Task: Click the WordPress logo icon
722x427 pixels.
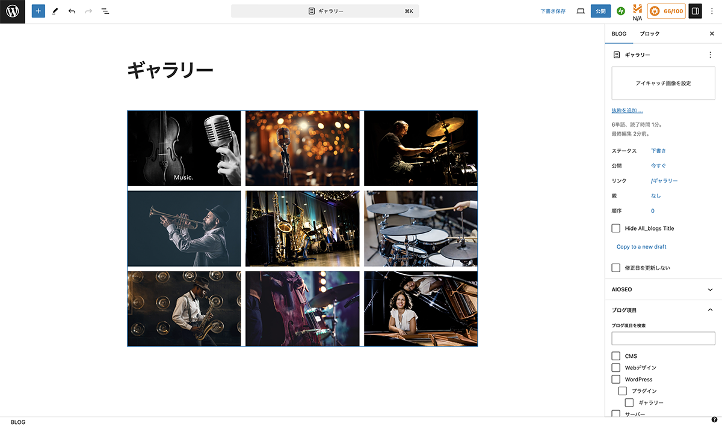Action: [x=12, y=11]
